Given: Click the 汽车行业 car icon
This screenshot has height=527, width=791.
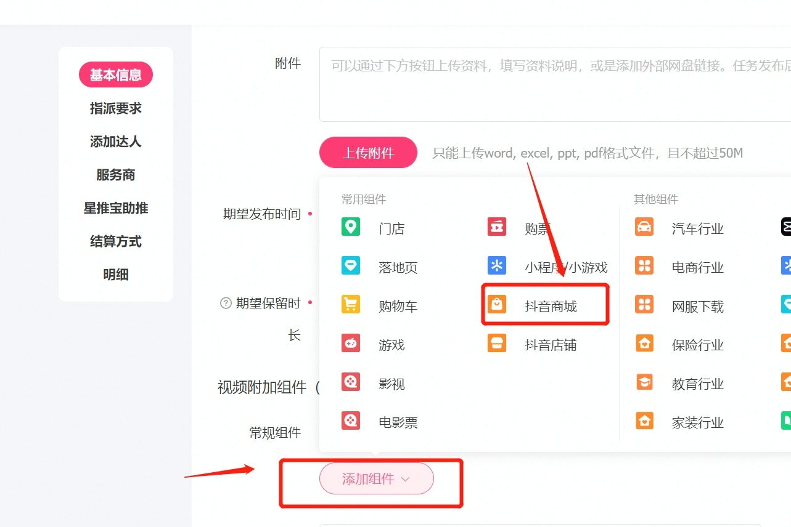Looking at the screenshot, I should pos(644,227).
